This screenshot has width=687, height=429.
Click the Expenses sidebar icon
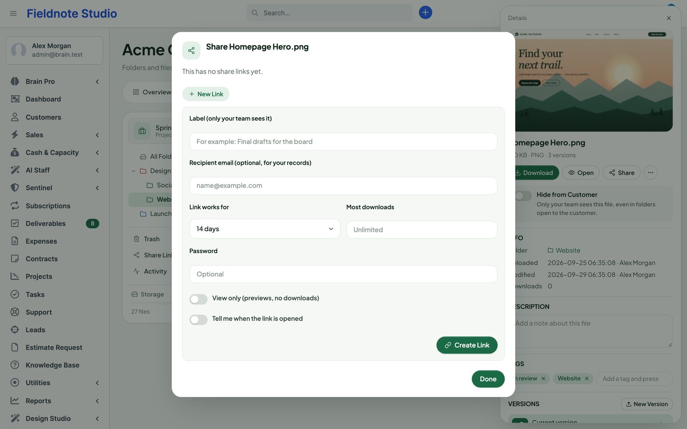coord(15,241)
